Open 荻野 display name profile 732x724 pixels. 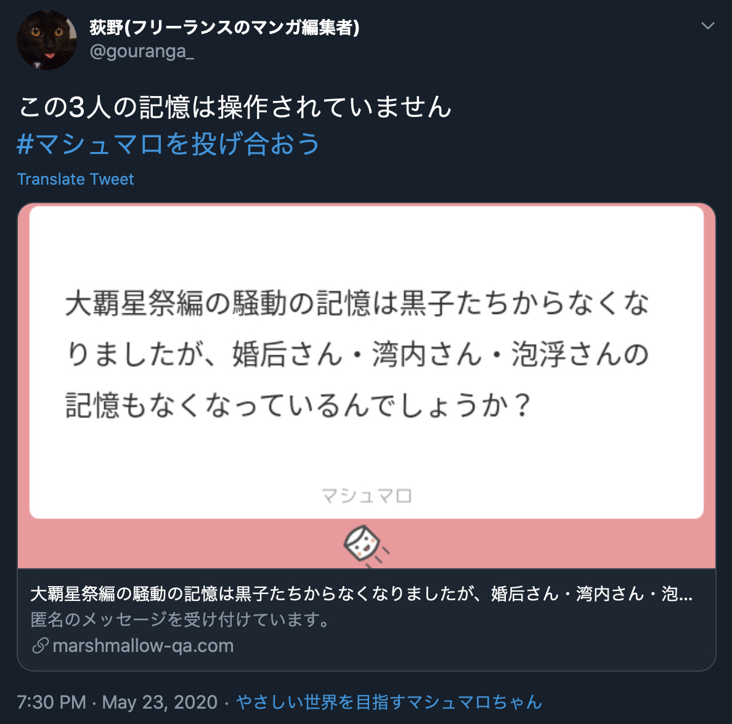224,28
